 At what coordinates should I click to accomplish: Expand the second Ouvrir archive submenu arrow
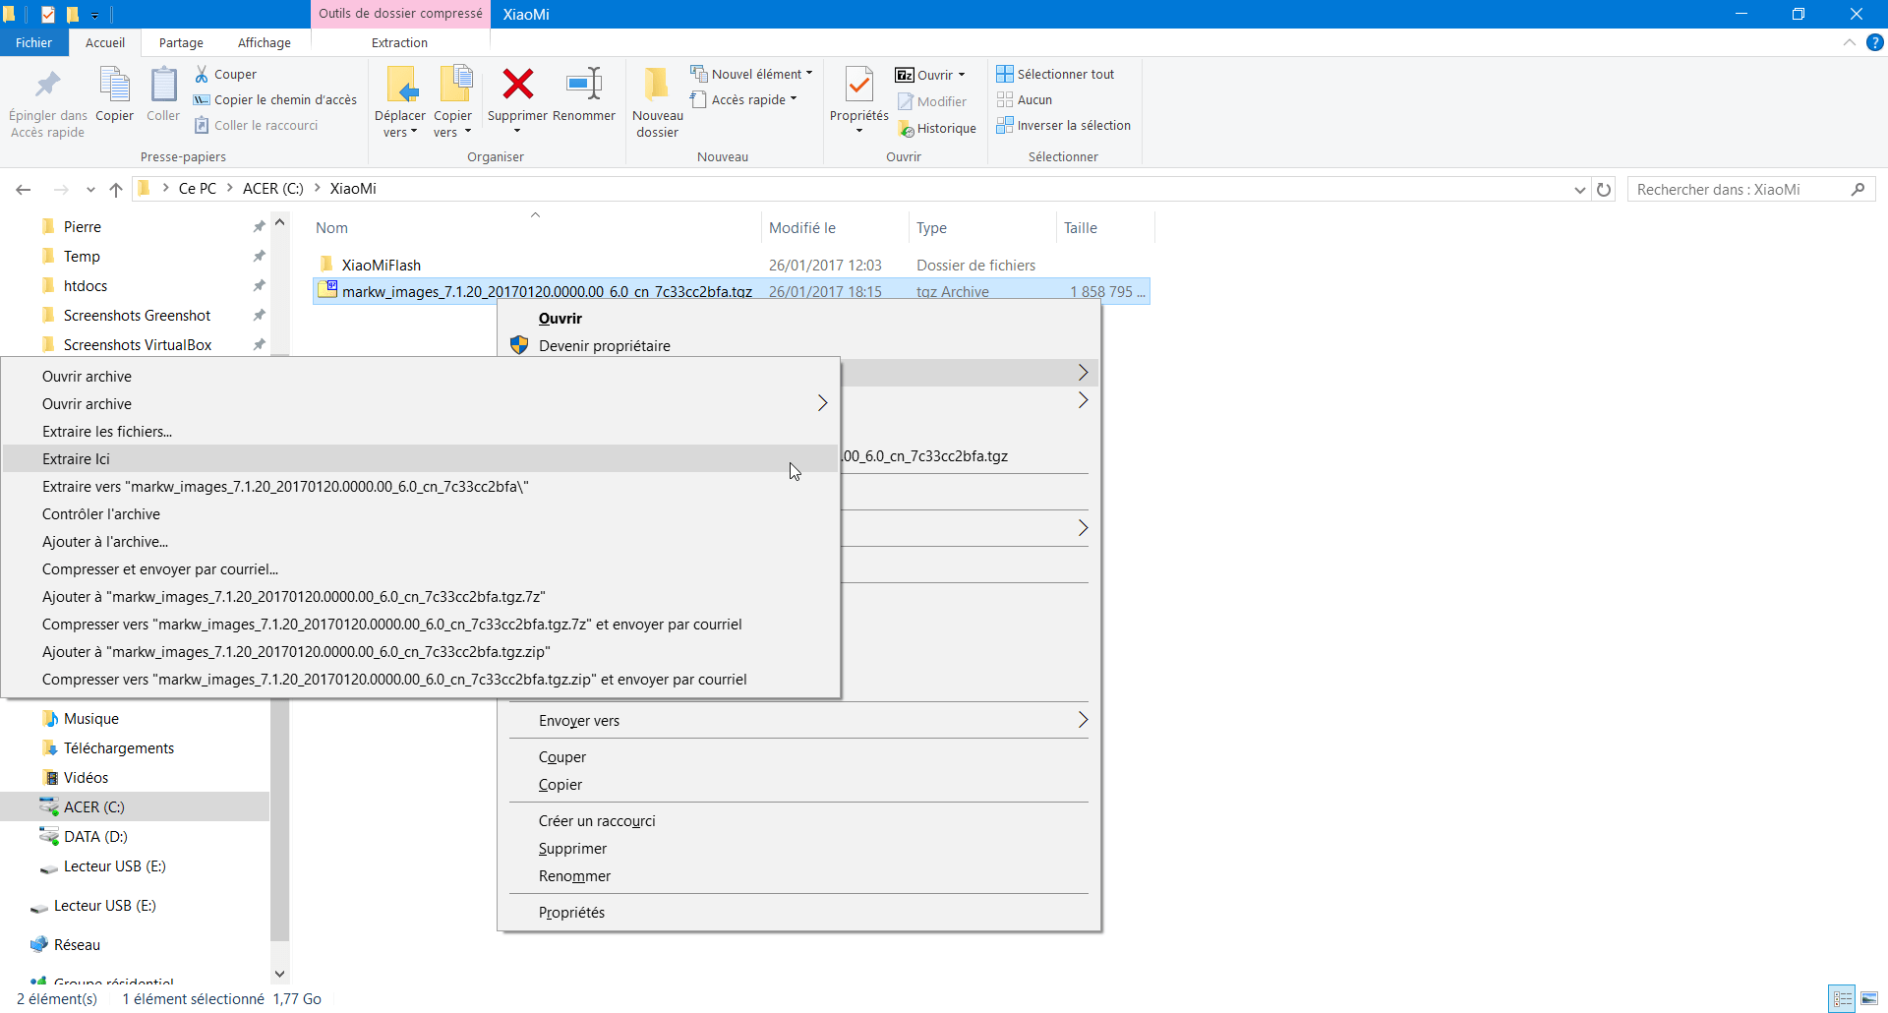pyautogui.click(x=822, y=403)
